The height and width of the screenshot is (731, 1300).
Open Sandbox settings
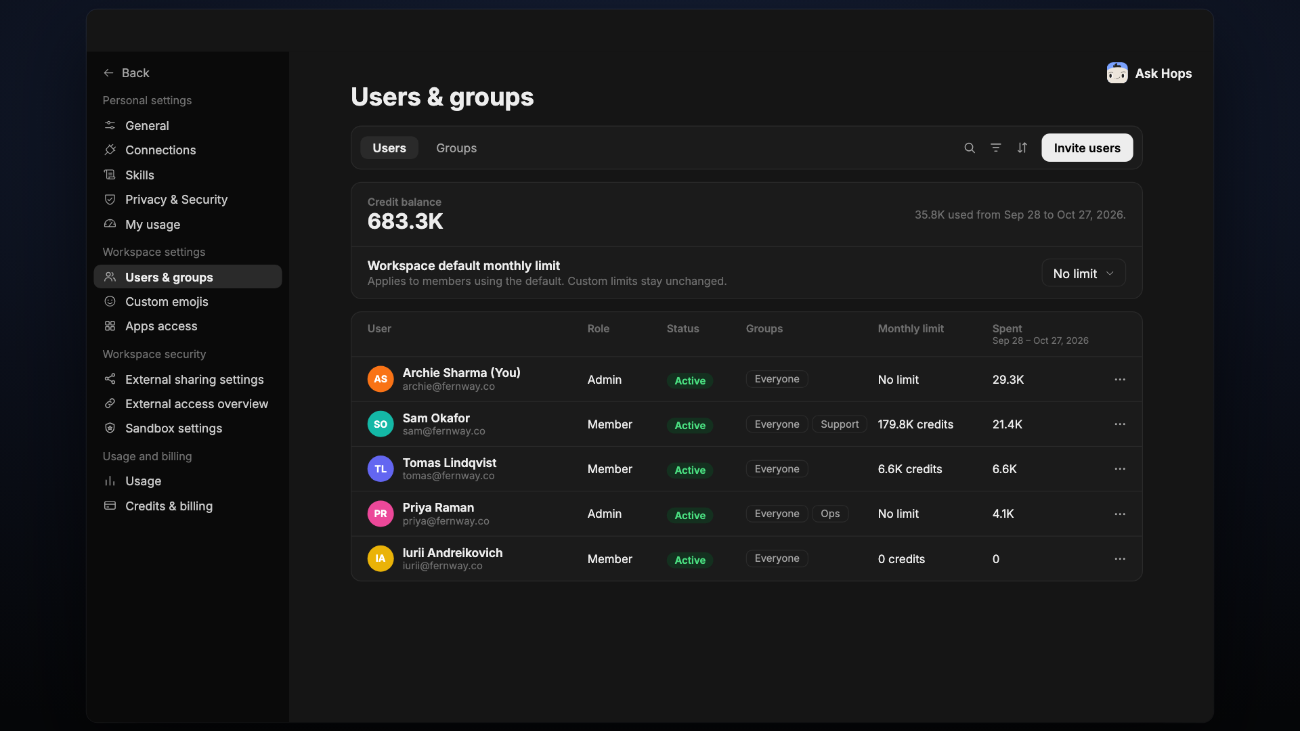188,428
